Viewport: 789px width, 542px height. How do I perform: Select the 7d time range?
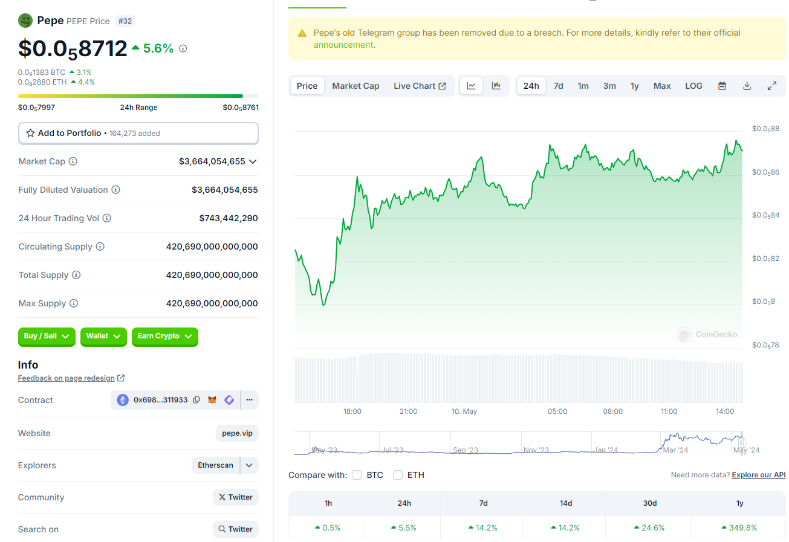pyautogui.click(x=559, y=86)
